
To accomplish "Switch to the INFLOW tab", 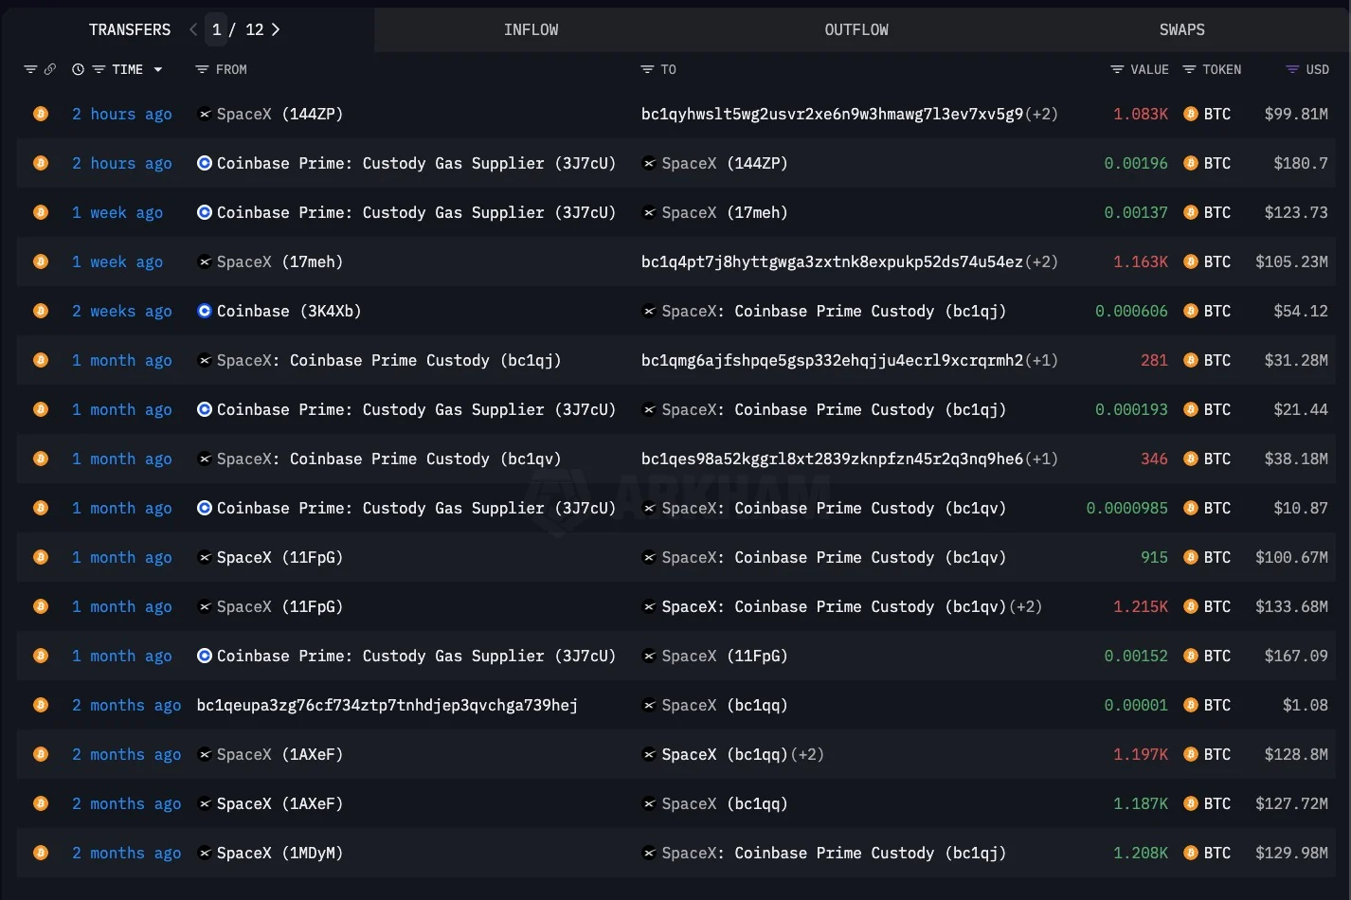I will tap(531, 29).
